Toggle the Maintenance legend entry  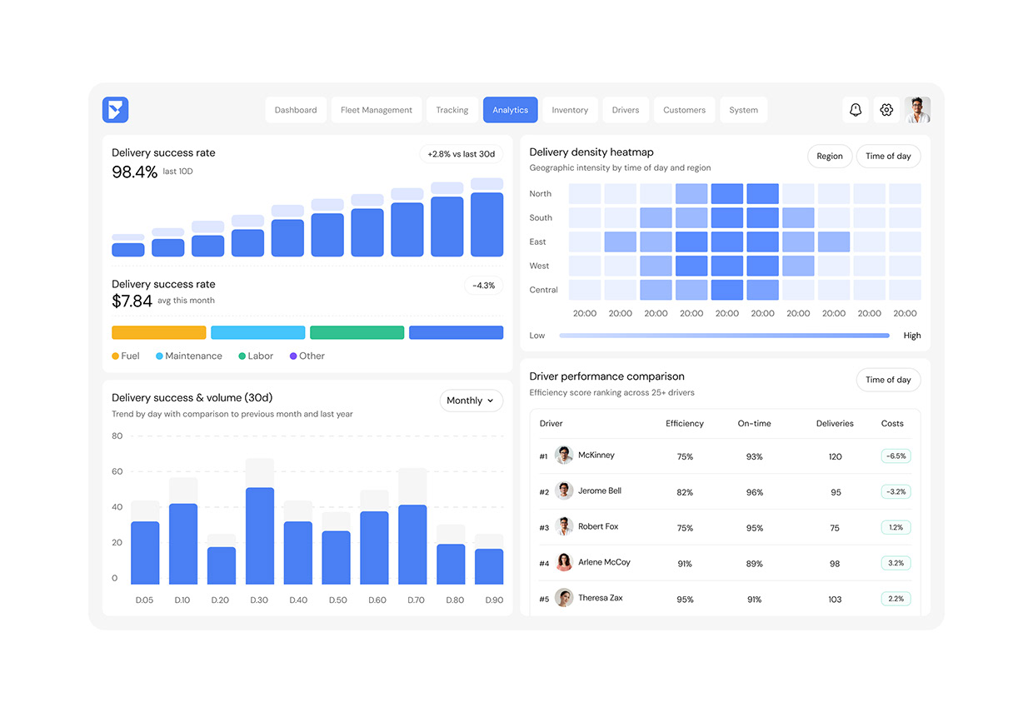coord(188,356)
